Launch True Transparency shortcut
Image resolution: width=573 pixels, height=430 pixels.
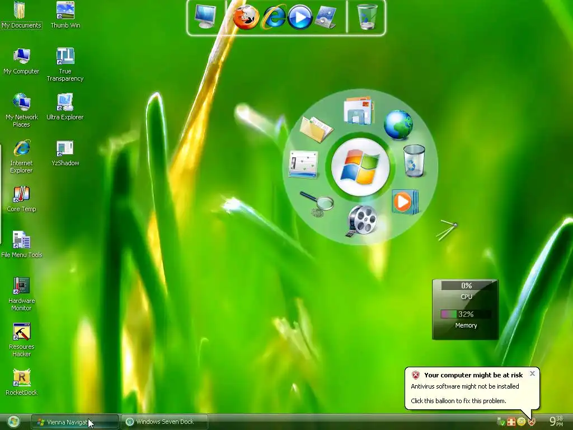(x=65, y=65)
